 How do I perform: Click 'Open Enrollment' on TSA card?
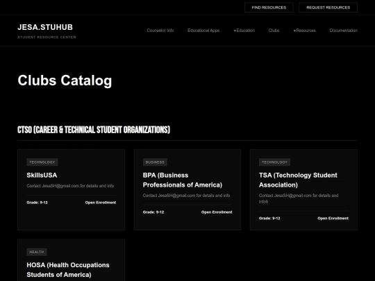333,218
